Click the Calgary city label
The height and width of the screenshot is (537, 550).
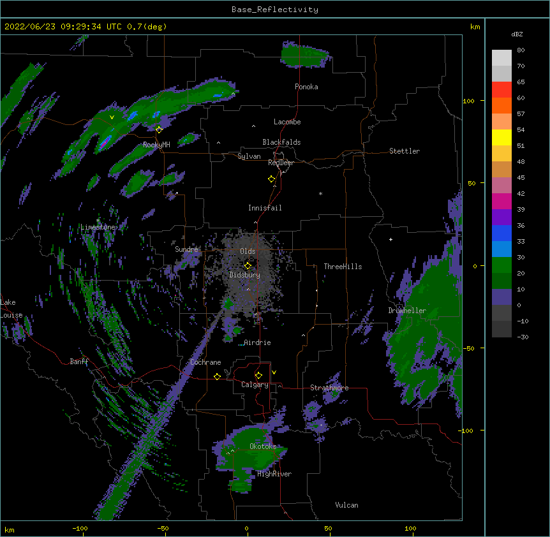(255, 385)
